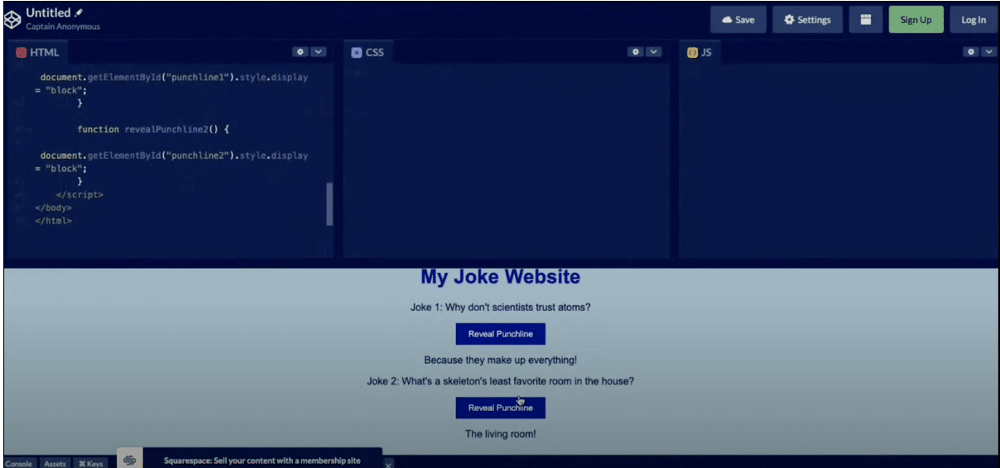Select the CSS editor tab
The width and height of the screenshot is (1000, 468).
[x=368, y=52]
